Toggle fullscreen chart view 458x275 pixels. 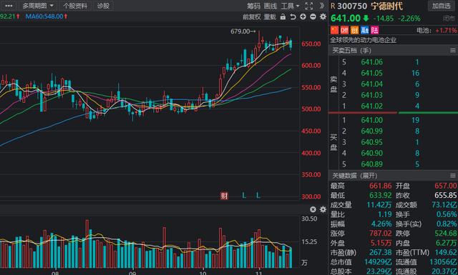point(308,6)
